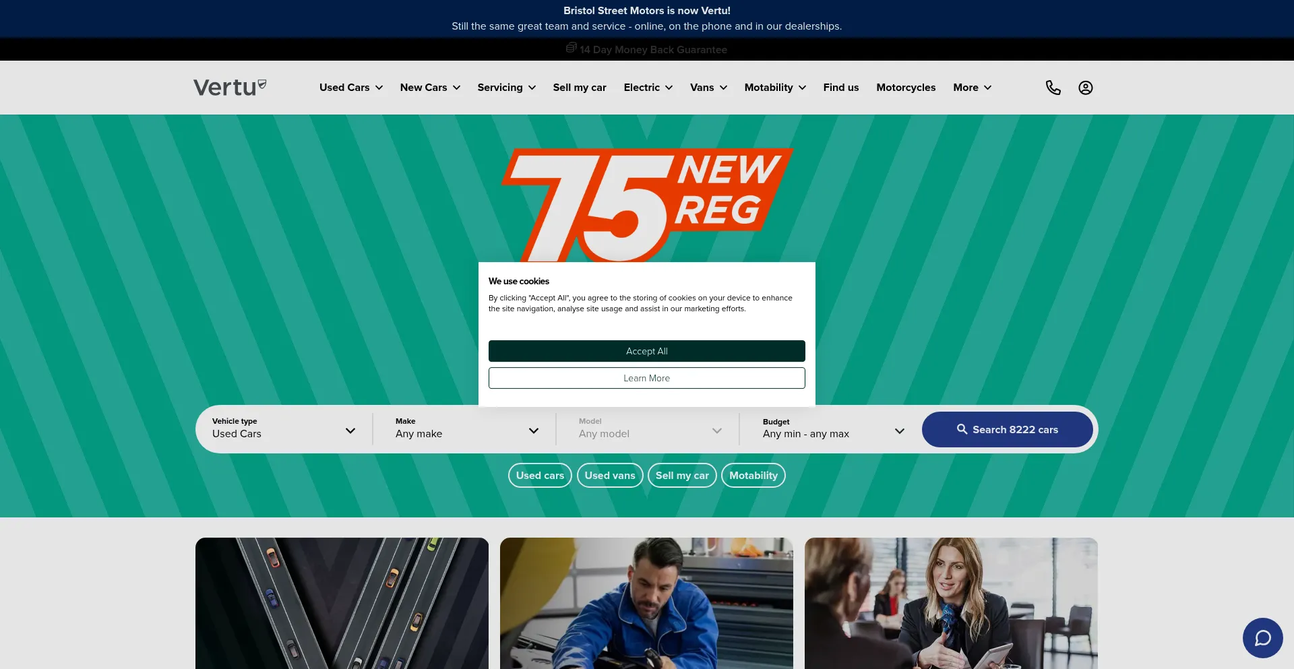Click 'Bristol Street Motors is now Vertu!' heading
This screenshot has height=669, width=1294.
pos(647,11)
